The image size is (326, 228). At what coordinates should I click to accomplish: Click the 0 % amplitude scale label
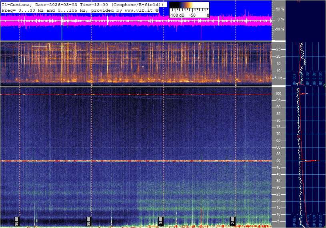(281, 19)
